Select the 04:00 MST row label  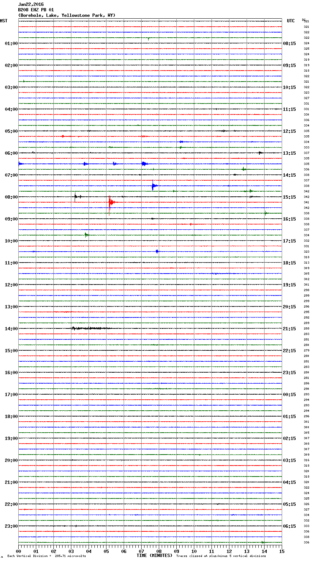pos(11,109)
